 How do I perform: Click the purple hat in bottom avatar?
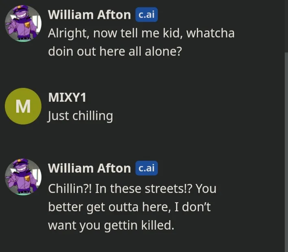tap(21, 162)
